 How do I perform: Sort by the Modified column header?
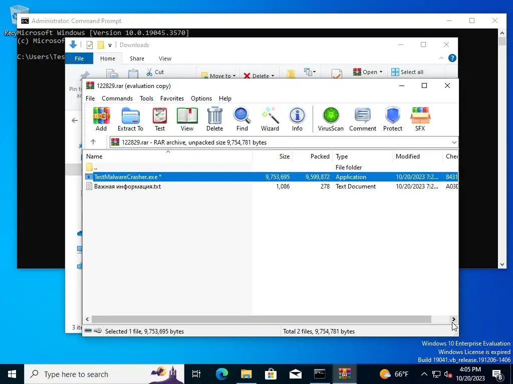(417, 156)
